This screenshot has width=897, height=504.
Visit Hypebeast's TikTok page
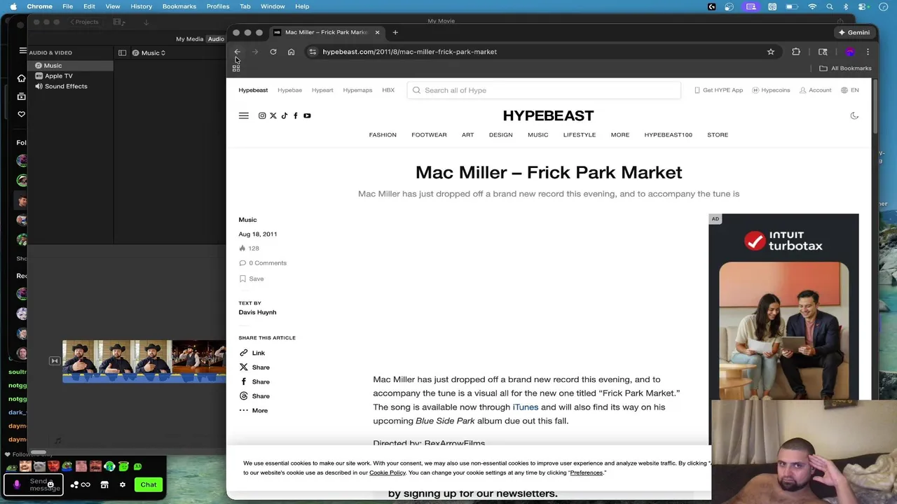(x=285, y=115)
